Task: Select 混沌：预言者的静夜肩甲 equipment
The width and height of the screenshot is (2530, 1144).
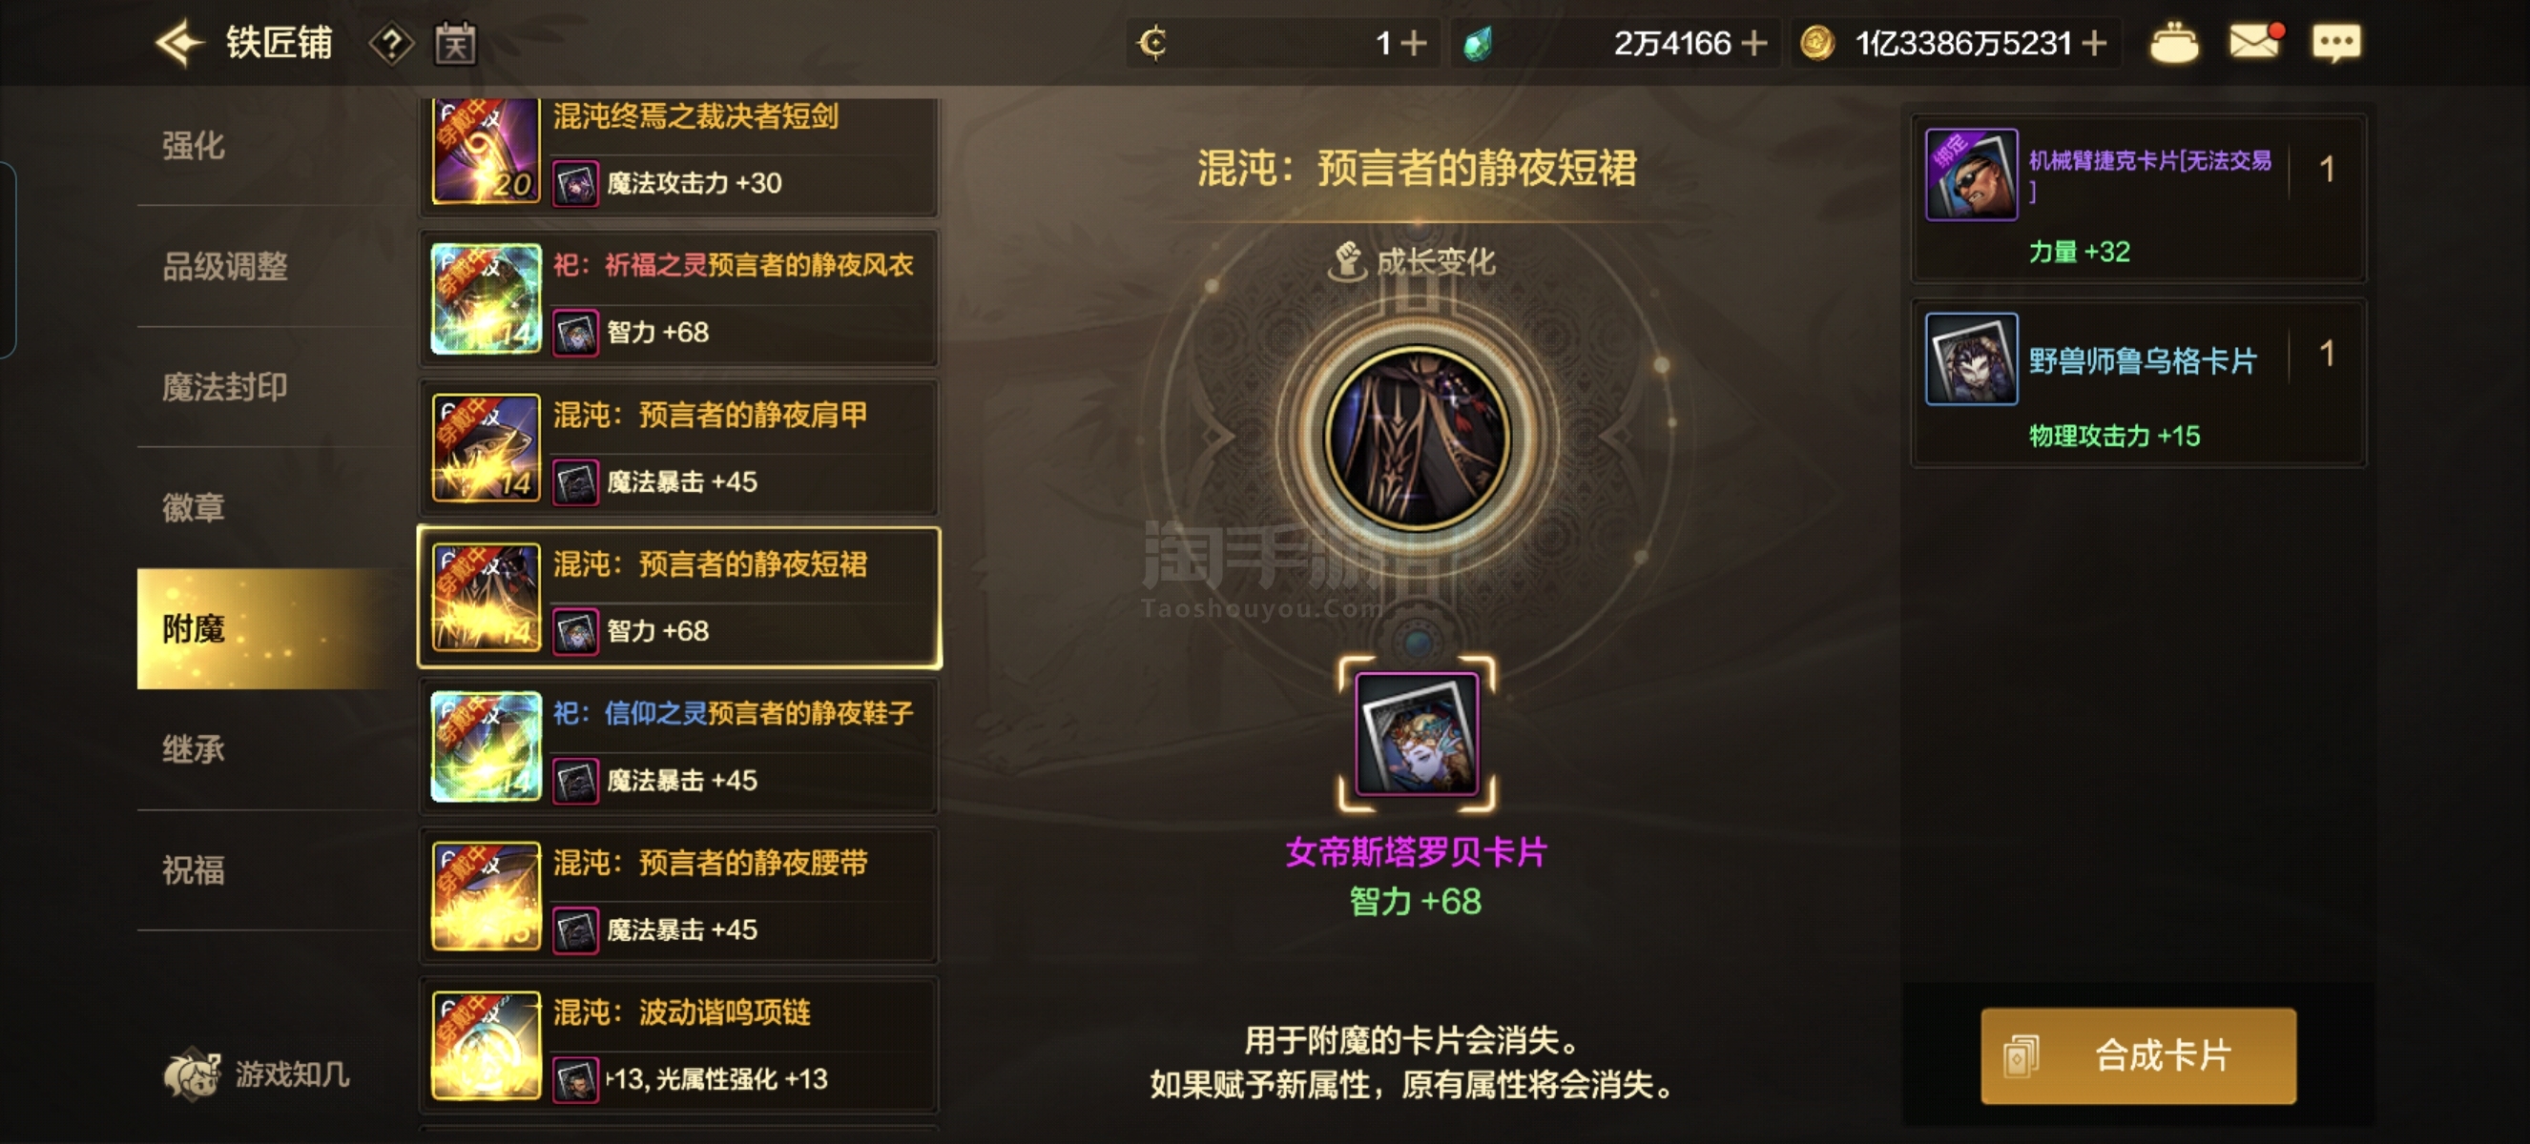Action: 678,448
